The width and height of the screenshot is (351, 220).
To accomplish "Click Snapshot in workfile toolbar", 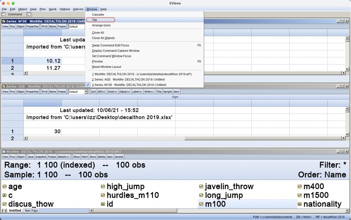I will (x=41, y=157).
